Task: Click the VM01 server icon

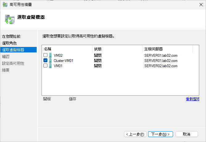Action: (50, 66)
